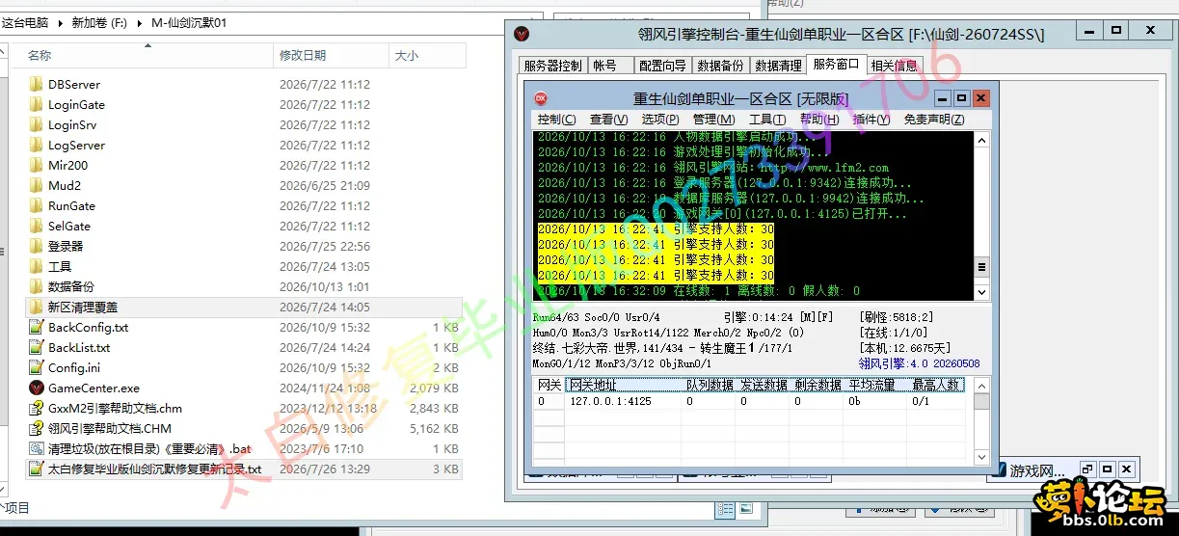
Task: Select the 登录器 folder icon
Action: tap(36, 247)
